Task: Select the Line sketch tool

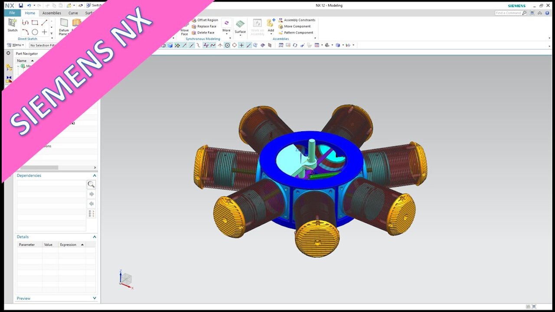Action: coord(44,23)
